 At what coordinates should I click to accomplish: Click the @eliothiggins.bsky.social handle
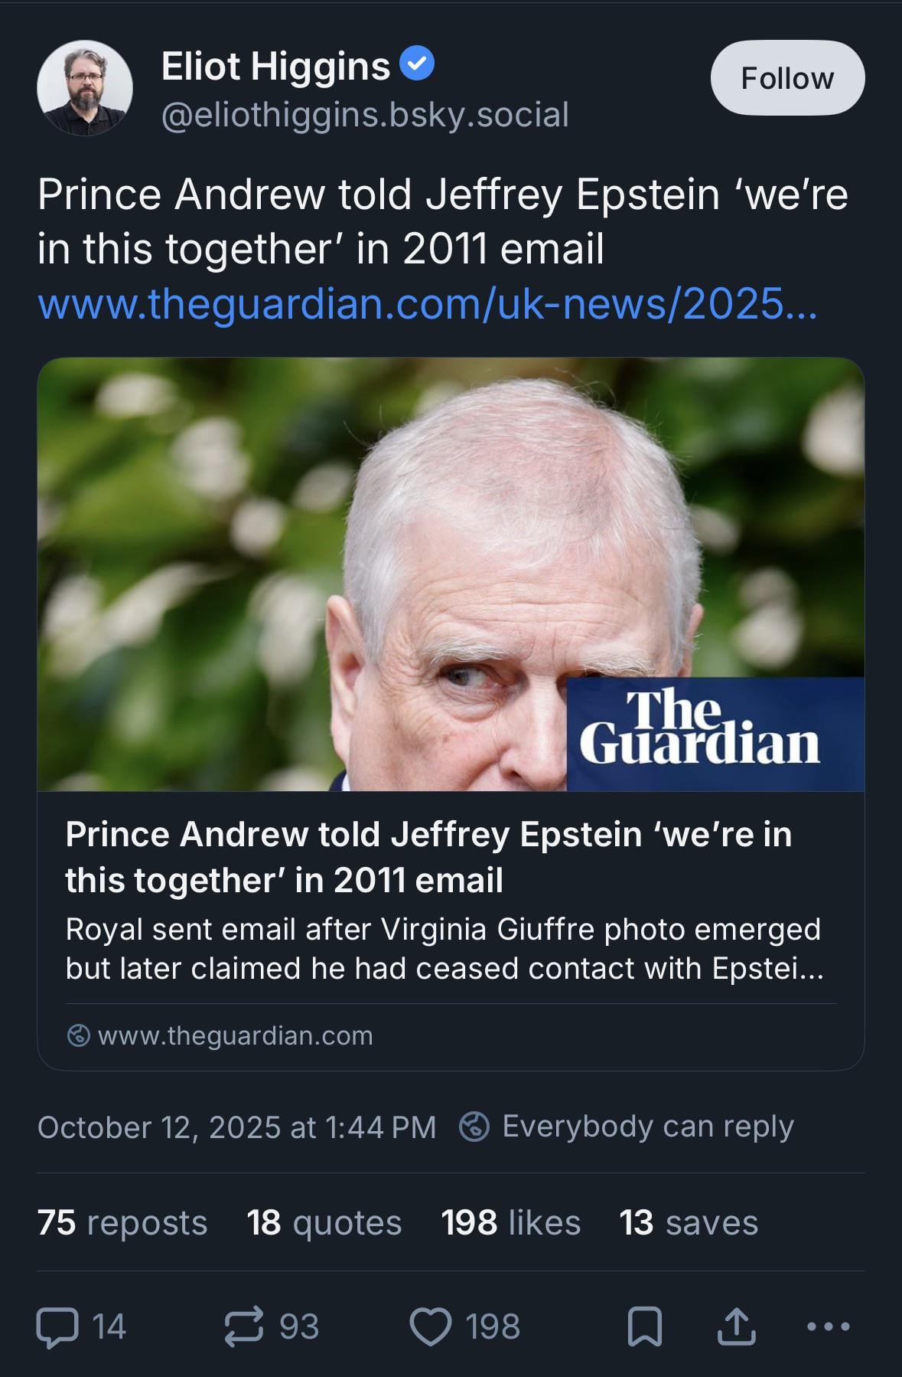coord(365,115)
